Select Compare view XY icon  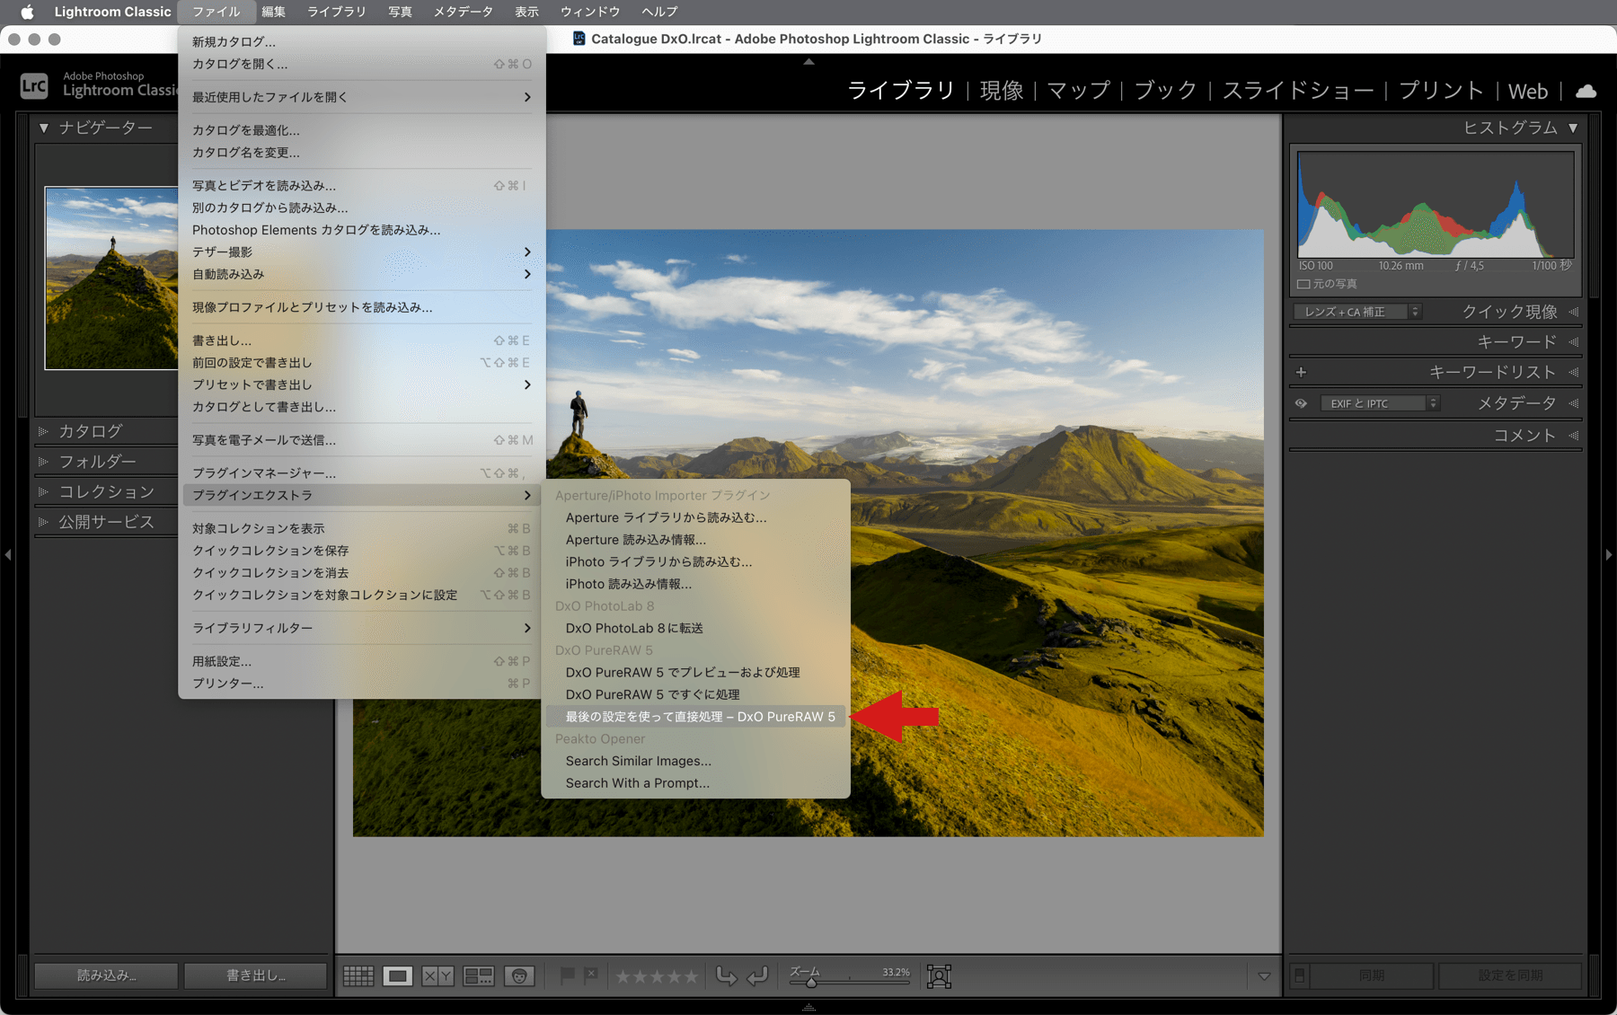pos(437,975)
